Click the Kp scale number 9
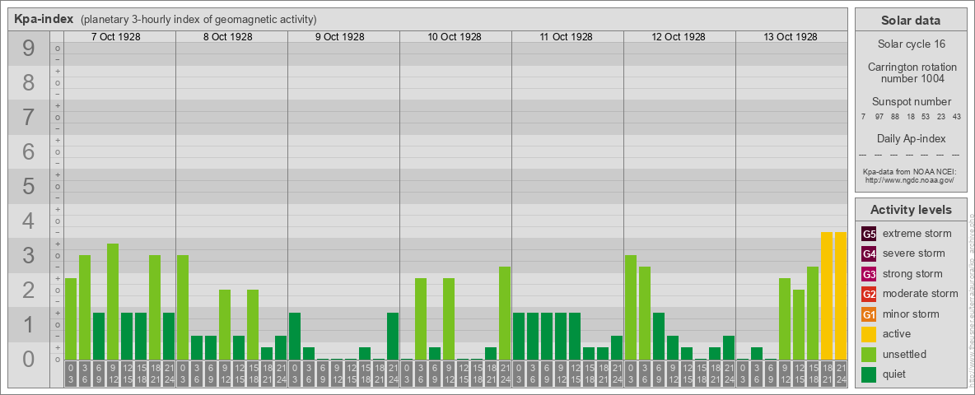The height and width of the screenshot is (395, 975). pyautogui.click(x=28, y=49)
